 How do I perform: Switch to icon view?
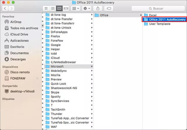[x=46, y=8]
